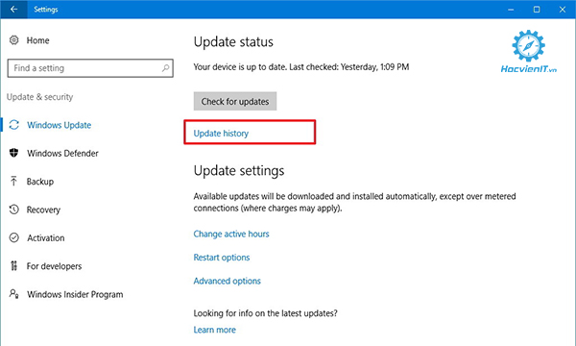Click the Backup upload arrow icon
This screenshot has width=576, height=346.
point(14,182)
